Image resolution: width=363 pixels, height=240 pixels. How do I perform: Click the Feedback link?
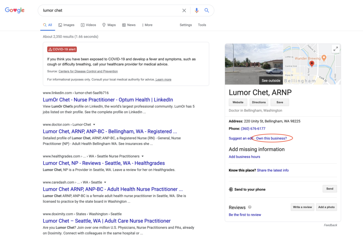pyautogui.click(x=330, y=225)
